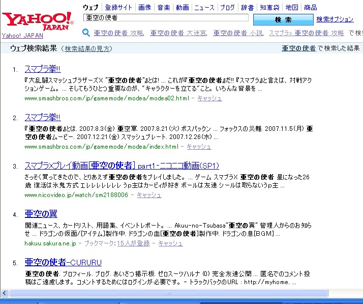363x304 pixels.
Task: Click the Yahoo! JAPAN text link
Action: (x=22, y=36)
